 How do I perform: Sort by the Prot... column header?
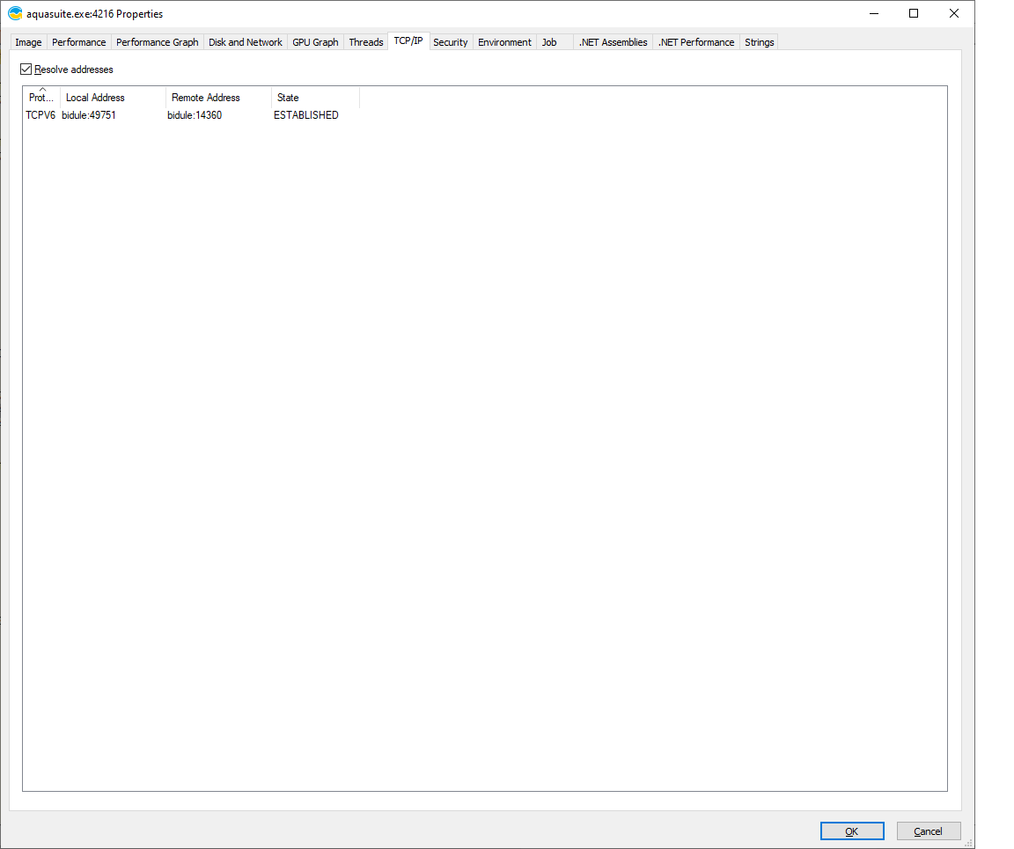[41, 98]
